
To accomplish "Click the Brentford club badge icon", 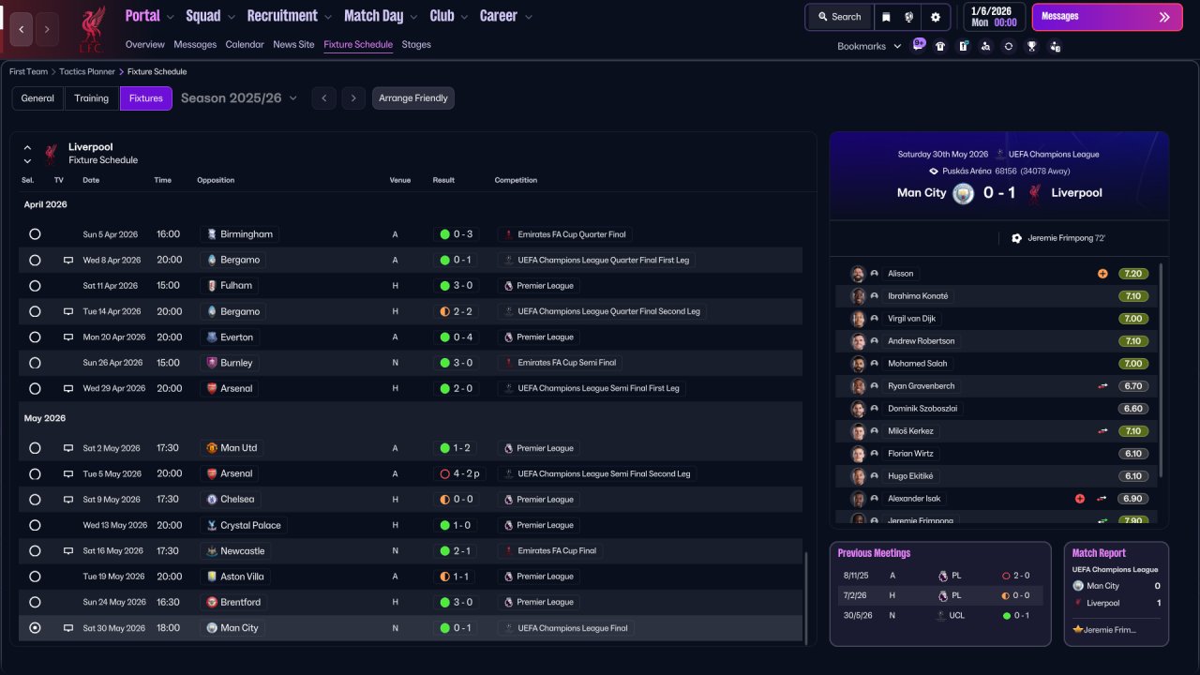I will (x=212, y=602).
